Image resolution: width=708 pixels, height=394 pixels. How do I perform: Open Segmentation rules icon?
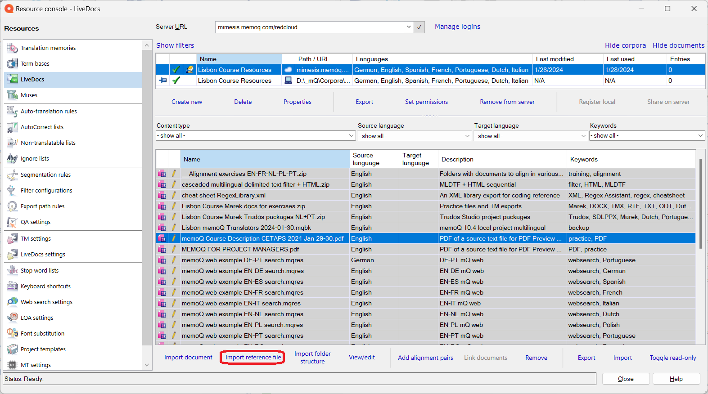pos(12,175)
